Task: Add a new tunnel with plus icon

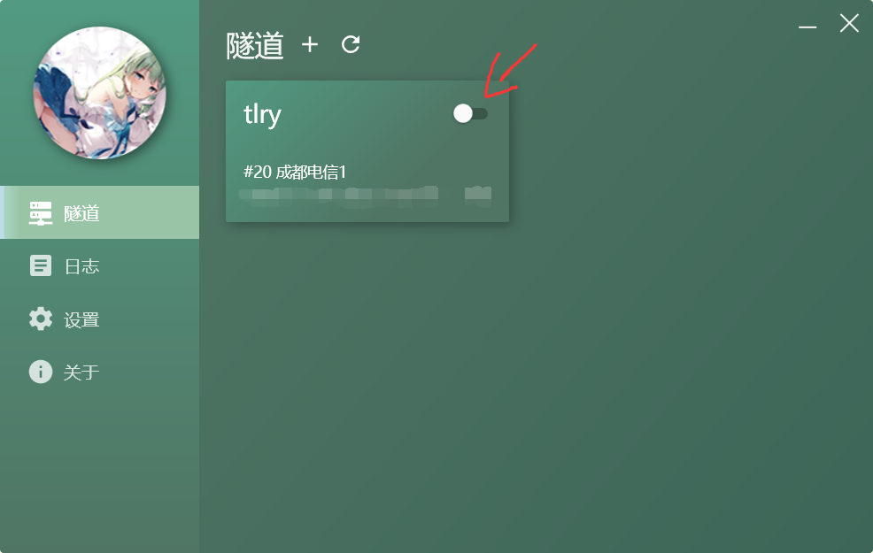Action: pyautogui.click(x=310, y=44)
